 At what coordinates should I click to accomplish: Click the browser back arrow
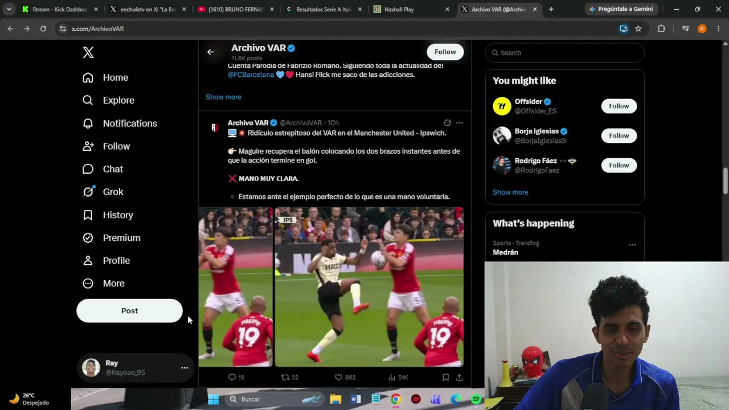click(10, 28)
